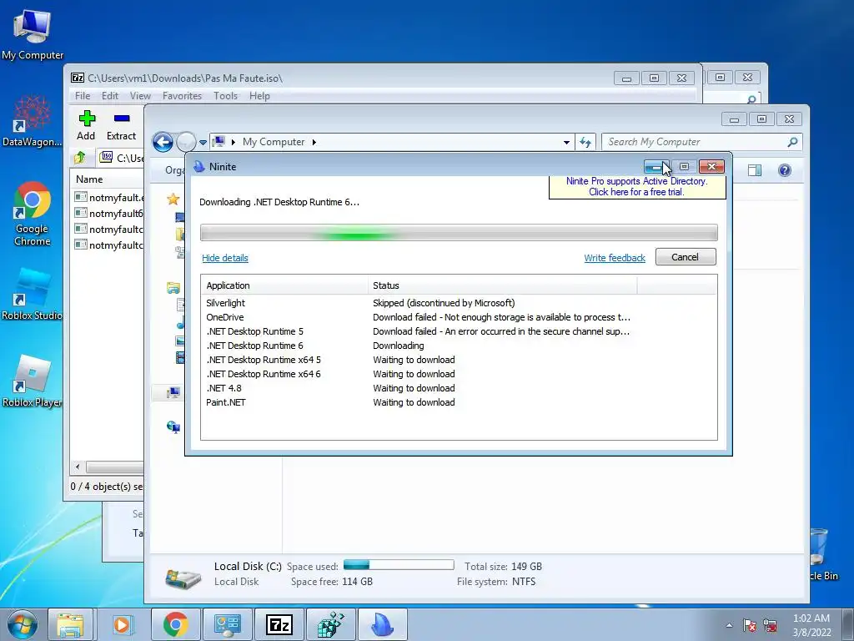
Task: Click the Local Disk space used bar
Action: 399,565
